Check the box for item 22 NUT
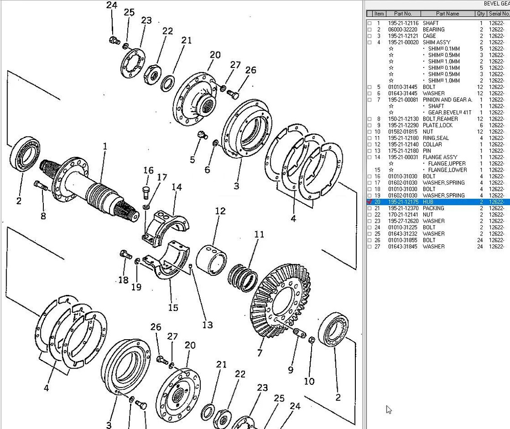The height and width of the screenshot is (429, 510). [x=369, y=214]
